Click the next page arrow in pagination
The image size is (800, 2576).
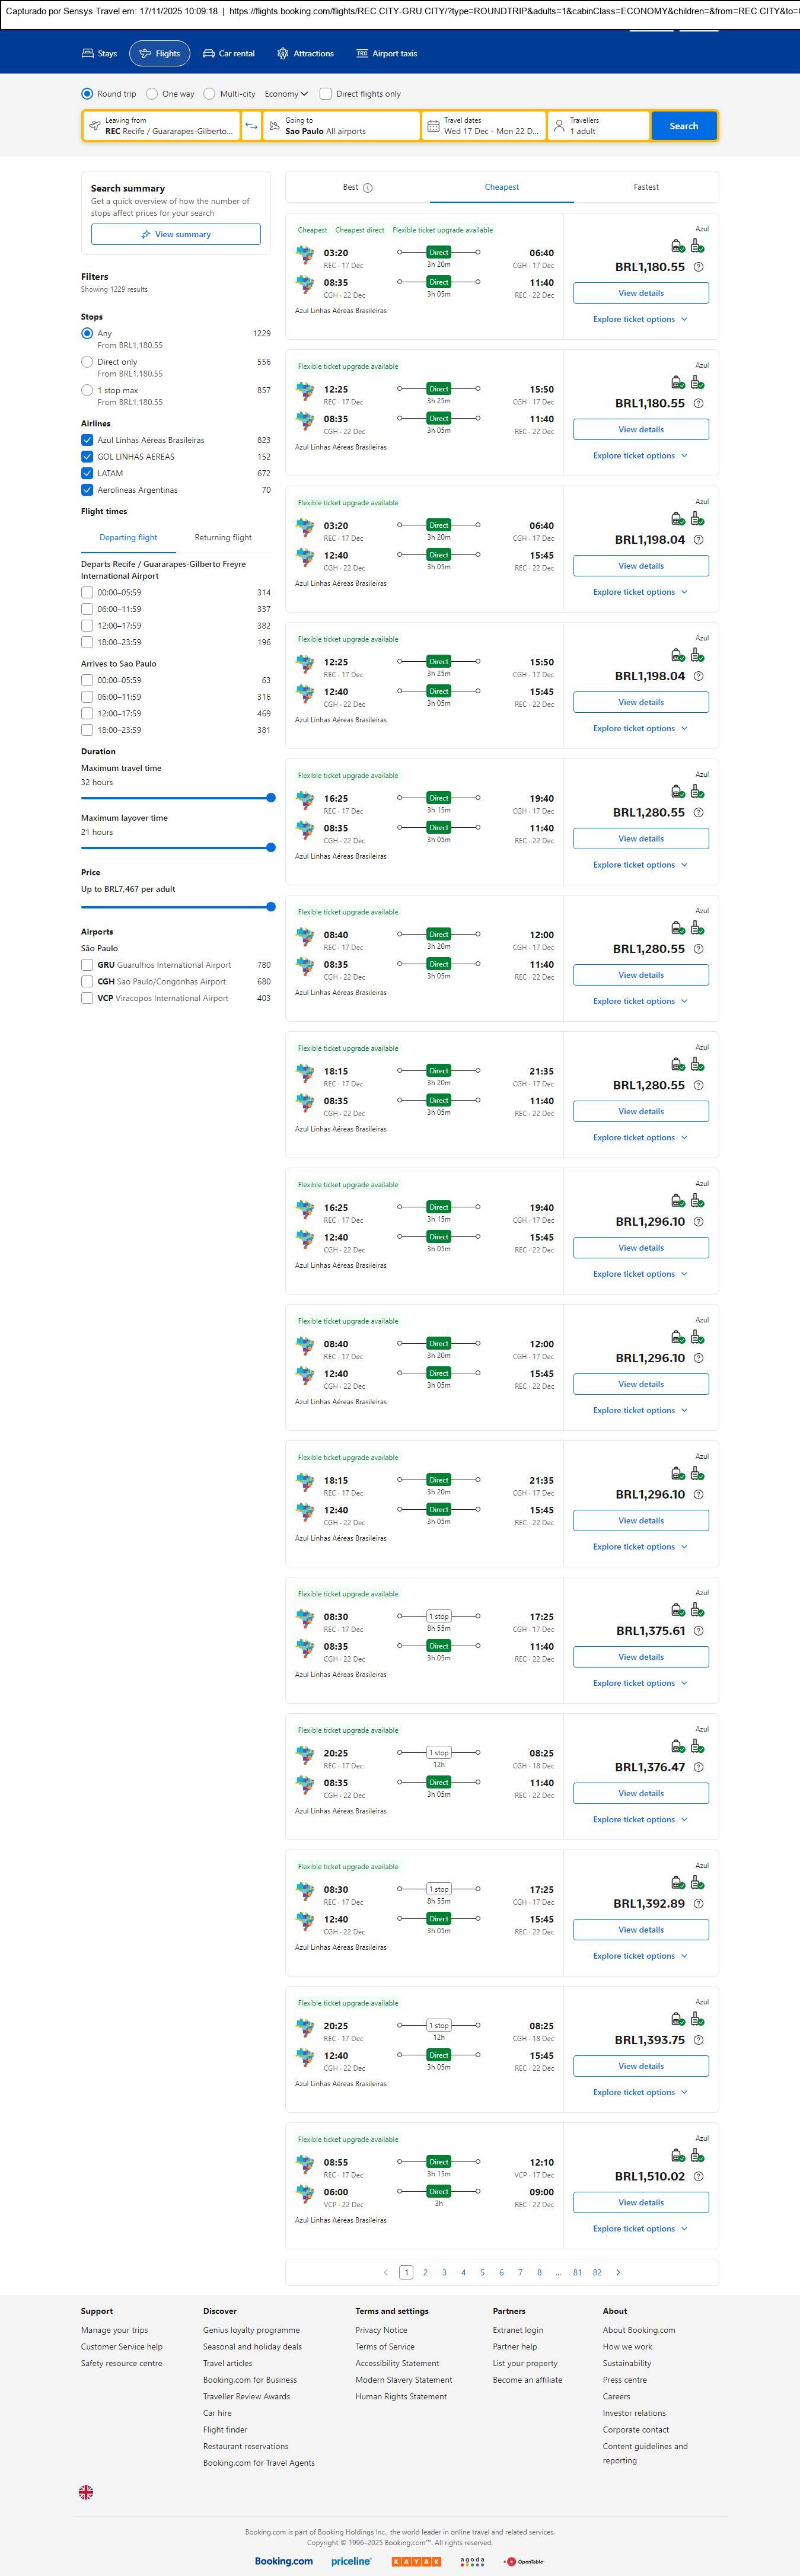pos(618,2272)
